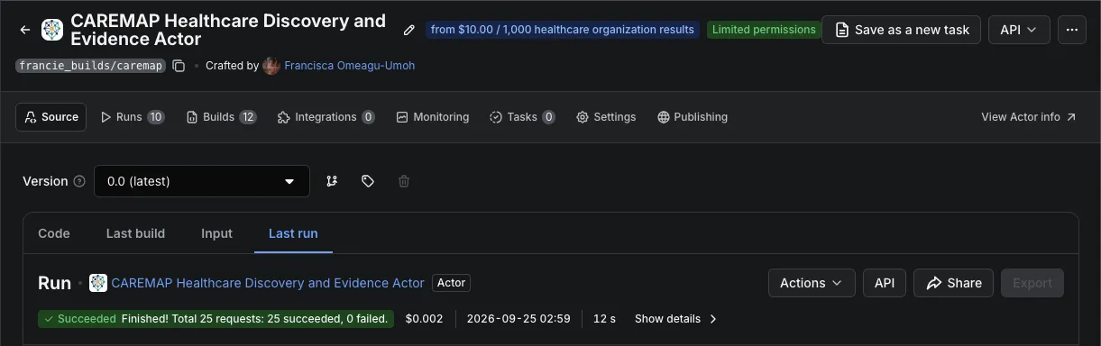This screenshot has width=1101, height=346.
Task: Click the Actor badge next to run title
Action: pos(451,283)
